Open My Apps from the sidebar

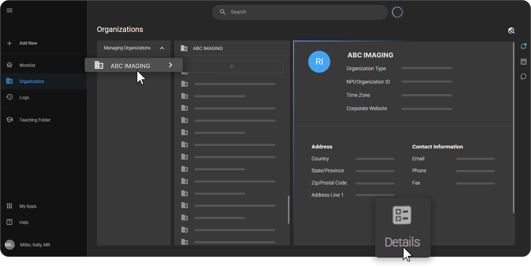[x=28, y=206]
